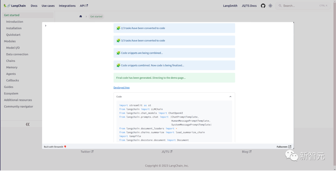Click 'Now code is being finalized' message
This screenshot has width=336, height=171.
pyautogui.click(x=174, y=65)
